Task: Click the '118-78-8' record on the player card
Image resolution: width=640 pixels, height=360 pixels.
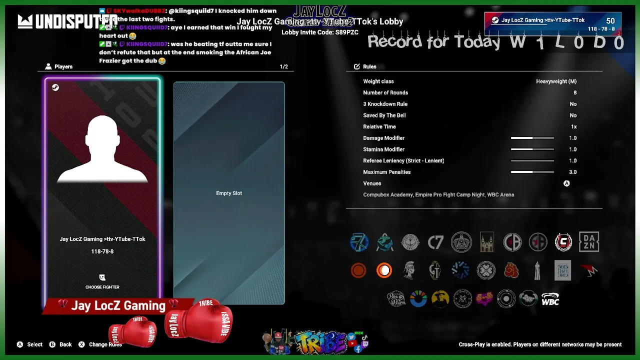Action: [102, 251]
